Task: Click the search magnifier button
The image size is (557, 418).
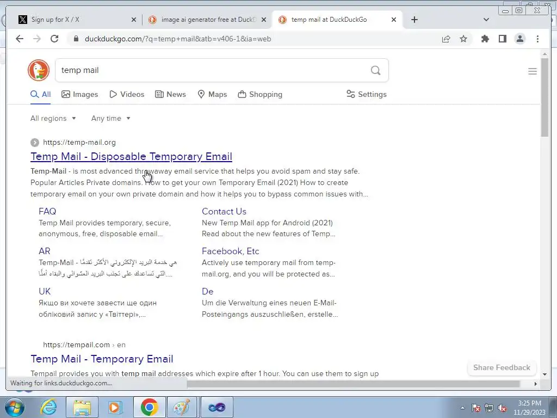Action: click(x=375, y=70)
